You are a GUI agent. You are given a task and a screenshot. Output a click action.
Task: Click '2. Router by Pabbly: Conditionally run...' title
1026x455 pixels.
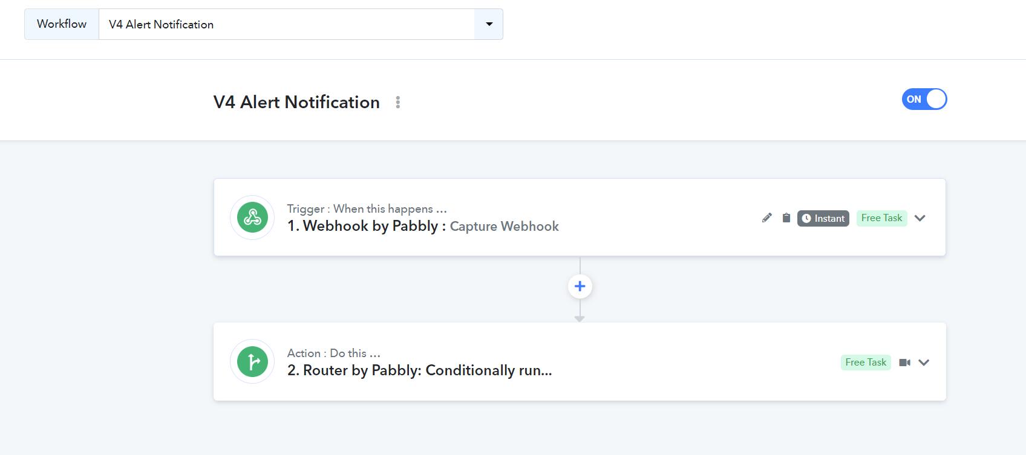pyautogui.click(x=419, y=370)
